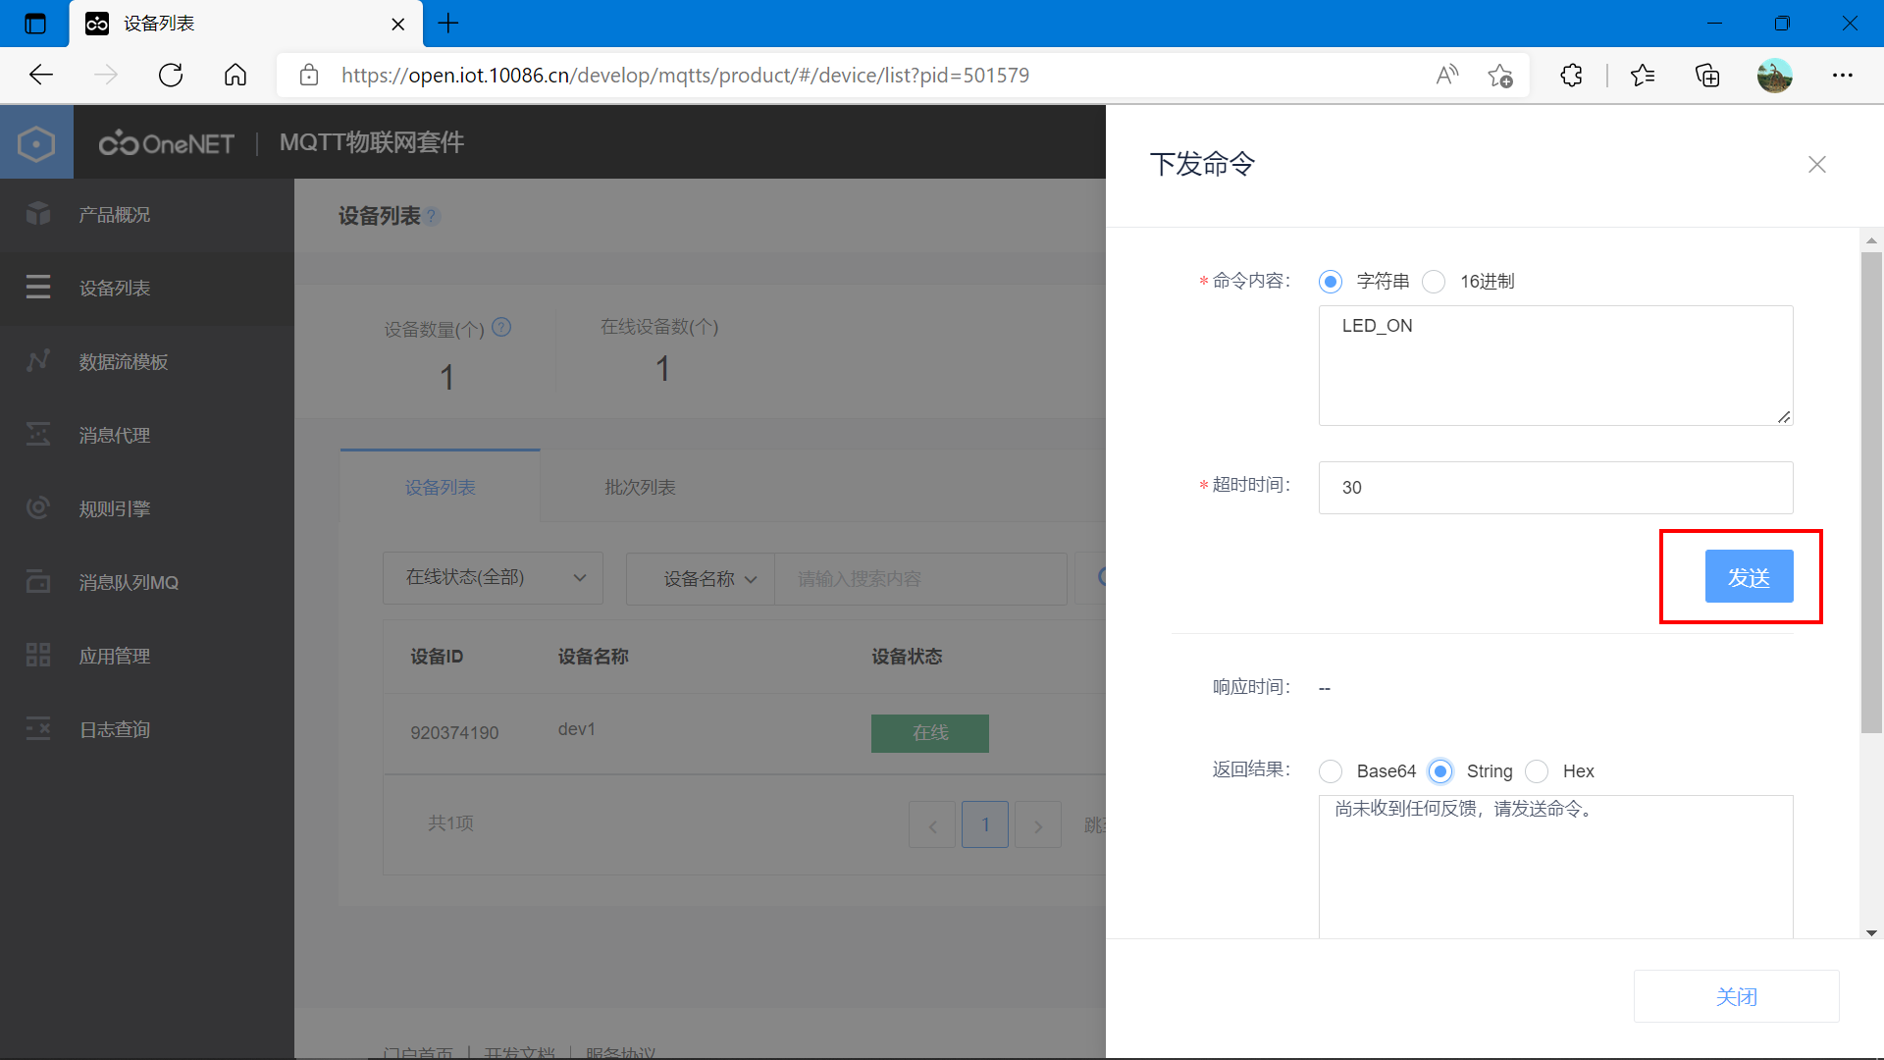Select the Hex result format
This screenshot has width=1884, height=1060.
(1537, 771)
